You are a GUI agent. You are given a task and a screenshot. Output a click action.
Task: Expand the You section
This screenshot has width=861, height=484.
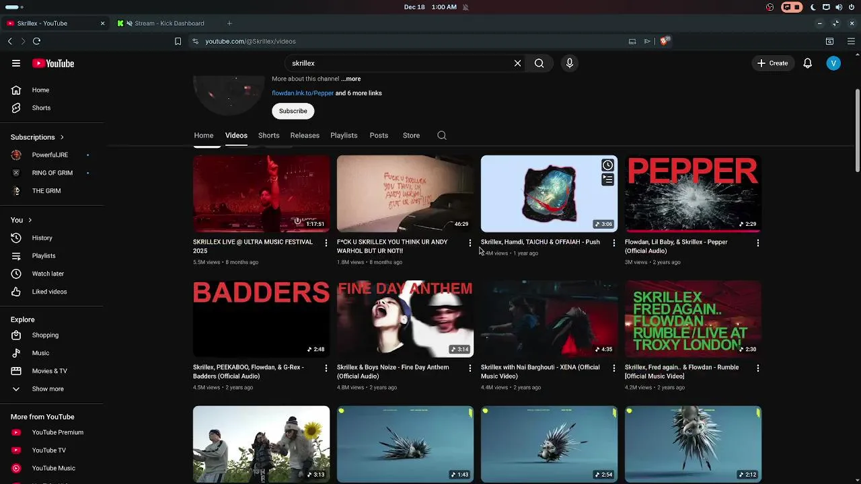[x=22, y=220]
